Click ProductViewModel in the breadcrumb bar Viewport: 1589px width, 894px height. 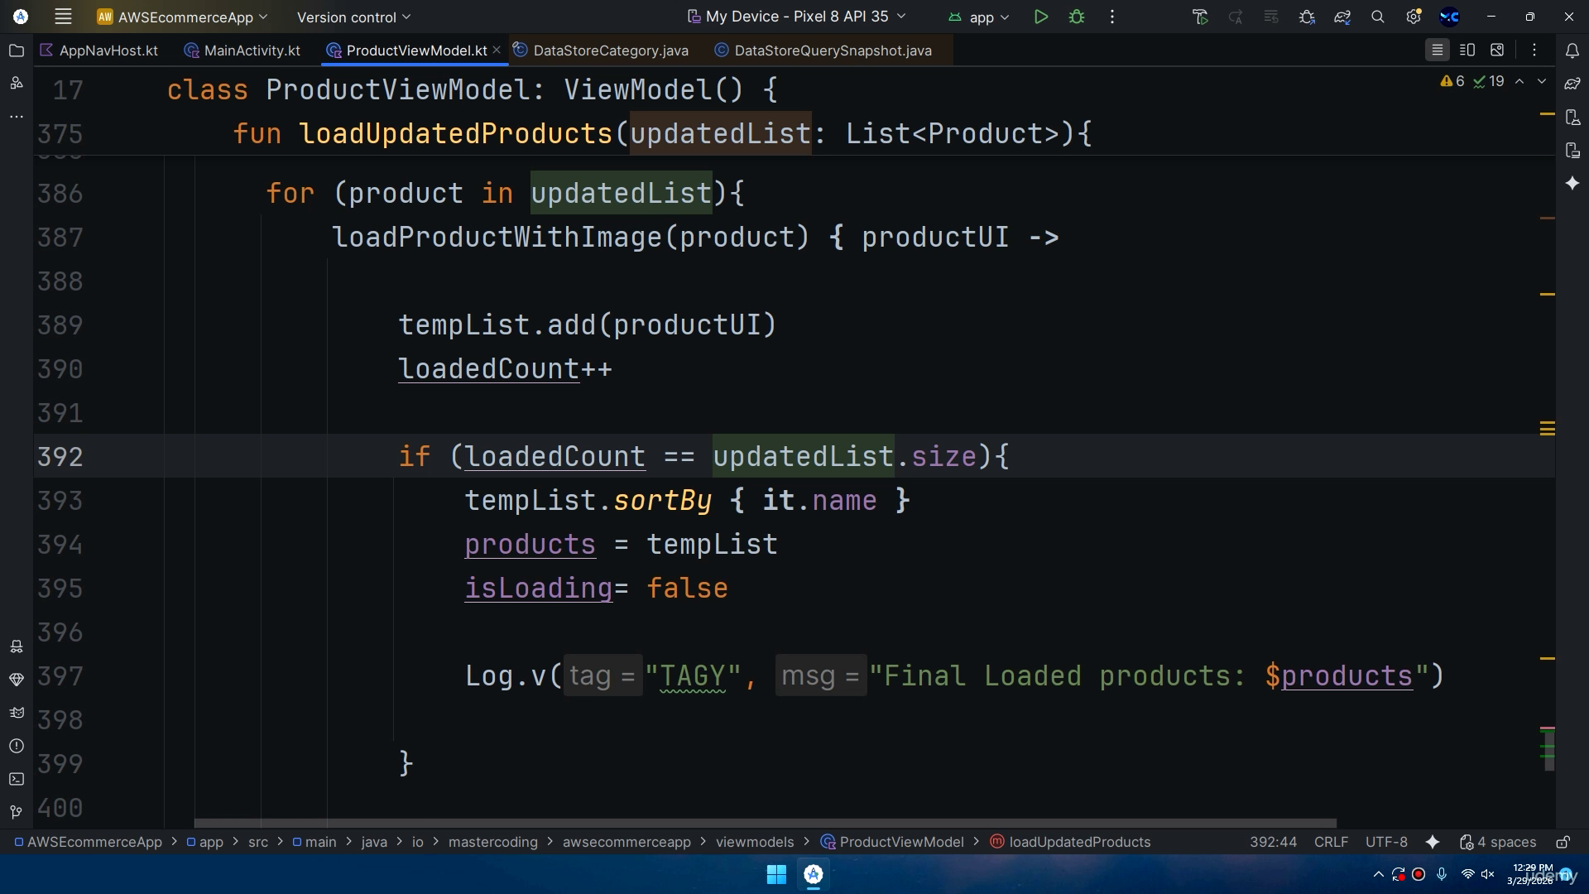click(892, 842)
